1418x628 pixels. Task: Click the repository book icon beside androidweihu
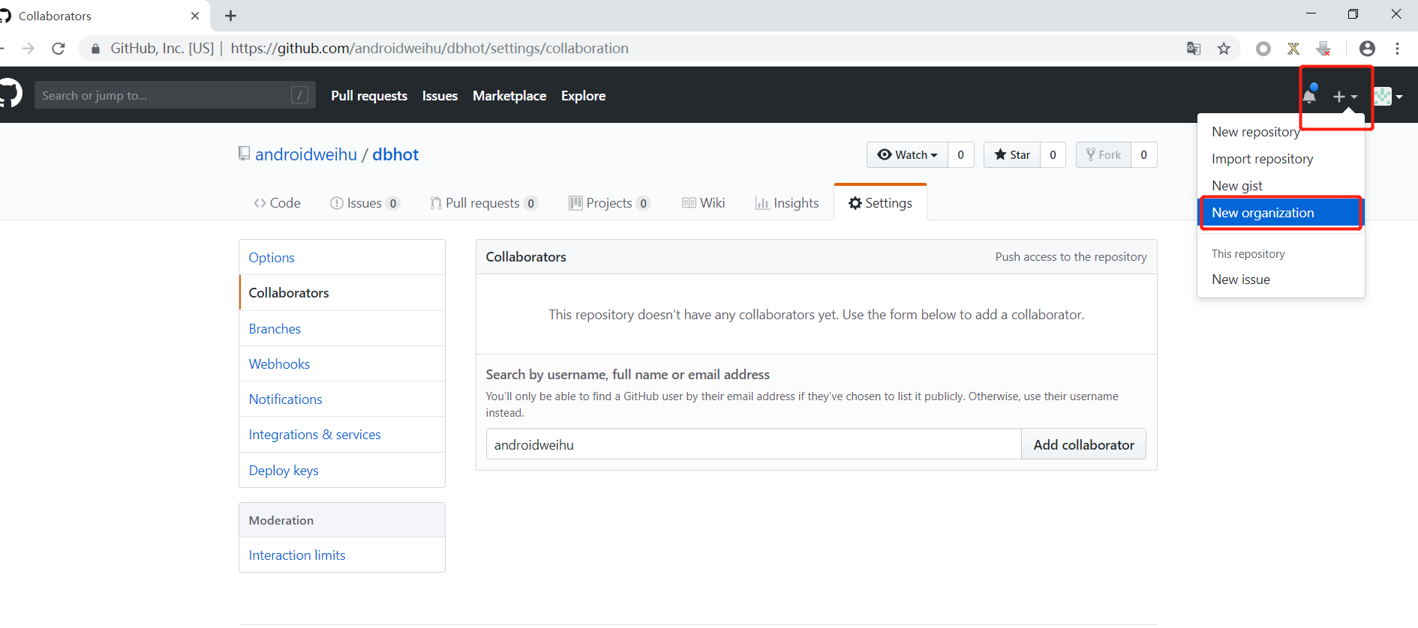(x=244, y=154)
